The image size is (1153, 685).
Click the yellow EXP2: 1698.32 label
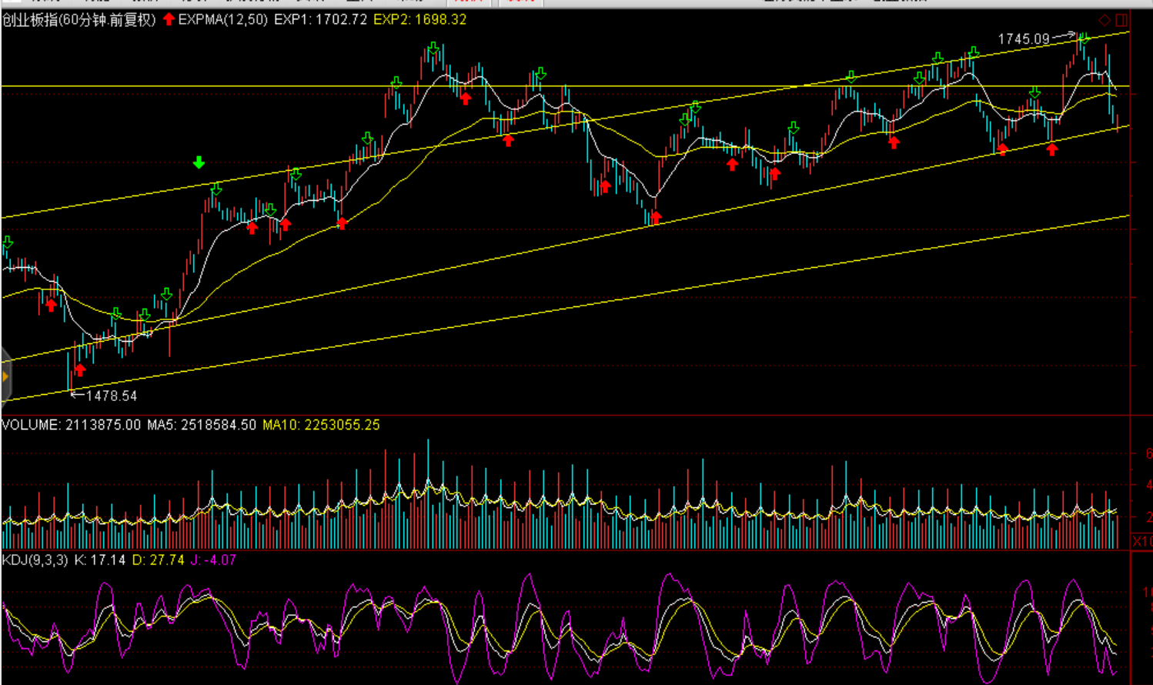coord(419,20)
